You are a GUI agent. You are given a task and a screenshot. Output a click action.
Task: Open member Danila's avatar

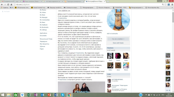click(x=118, y=56)
